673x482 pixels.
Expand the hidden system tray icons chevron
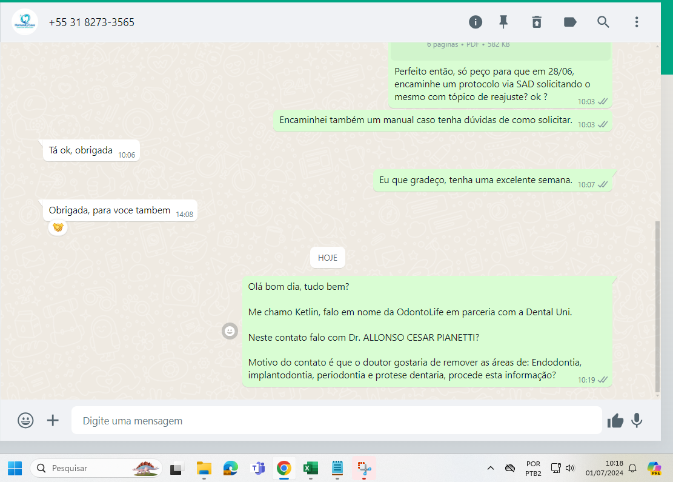(490, 468)
